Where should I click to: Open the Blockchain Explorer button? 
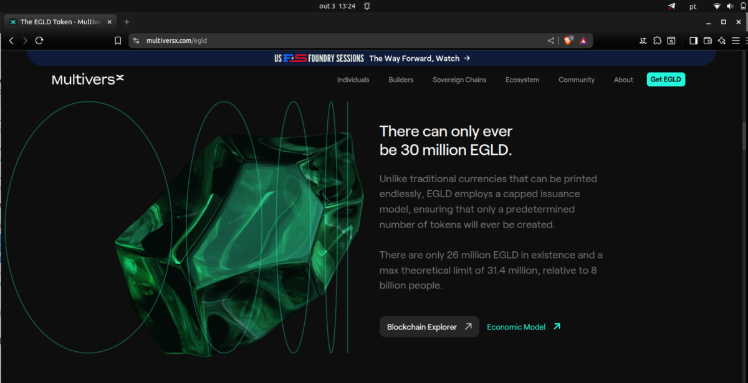point(429,326)
